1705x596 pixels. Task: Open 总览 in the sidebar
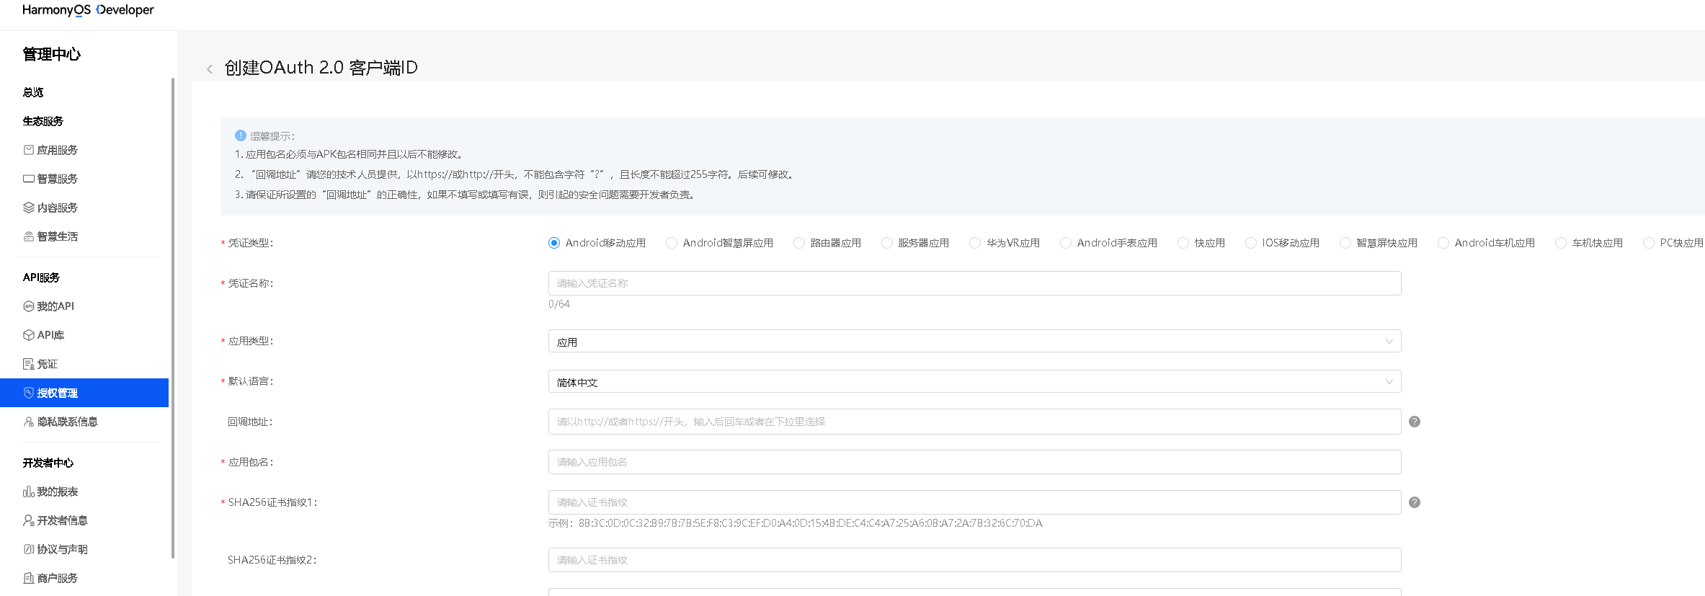click(33, 92)
